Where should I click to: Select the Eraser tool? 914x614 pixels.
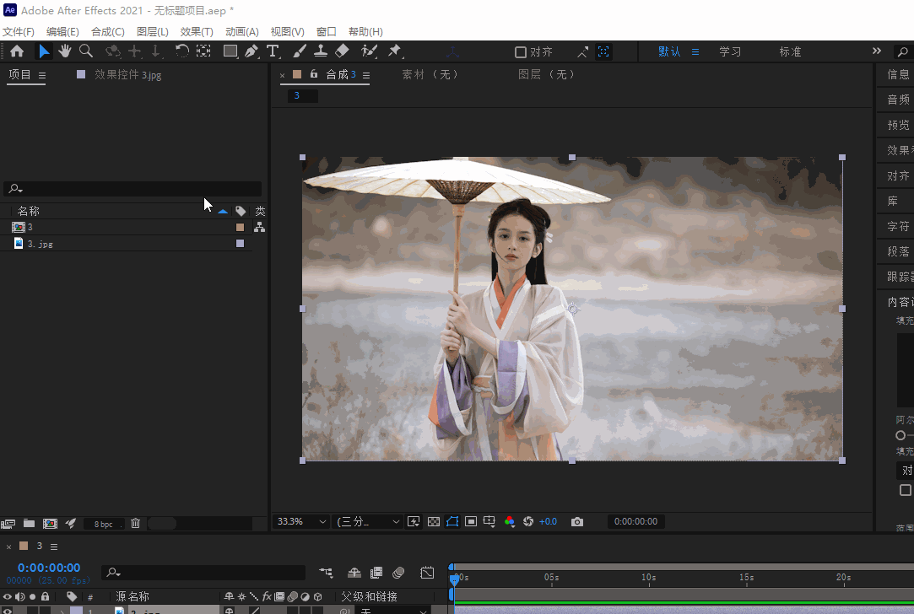coord(342,51)
